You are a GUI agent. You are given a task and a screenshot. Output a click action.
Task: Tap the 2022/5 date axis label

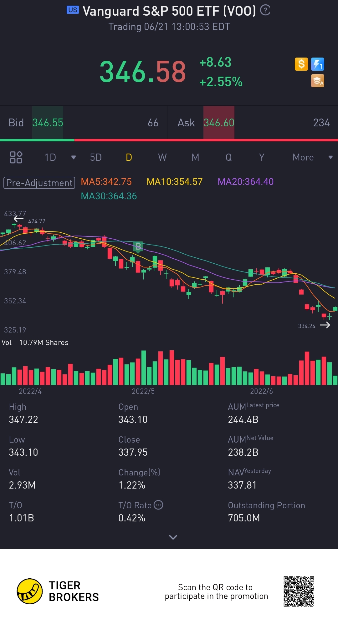tap(143, 391)
